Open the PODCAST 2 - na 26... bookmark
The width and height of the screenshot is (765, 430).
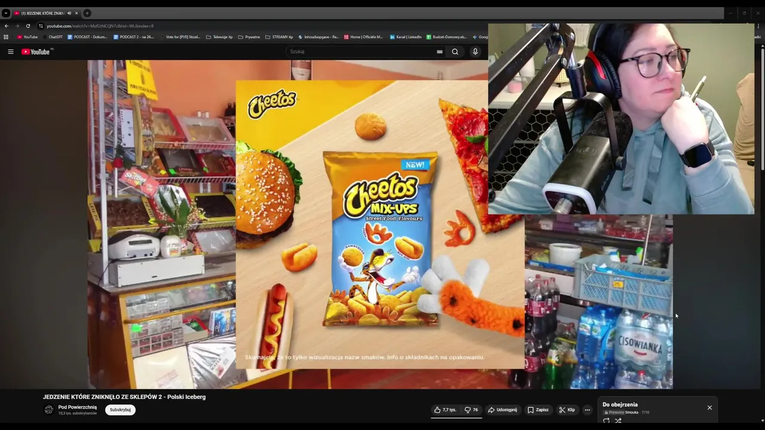click(x=133, y=37)
